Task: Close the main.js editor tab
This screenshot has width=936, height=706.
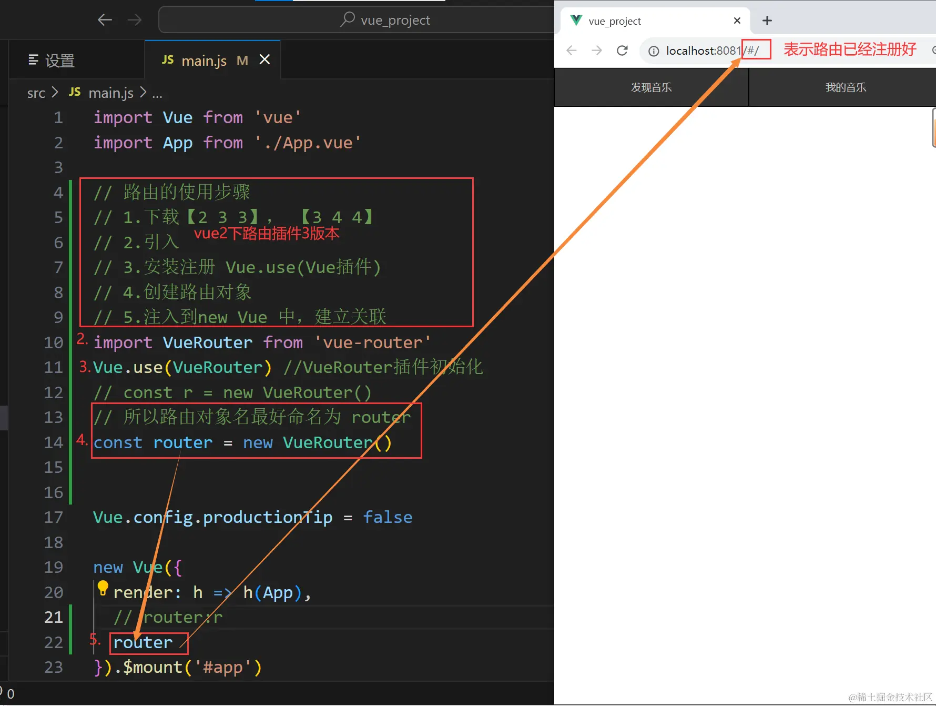Action: 265,60
